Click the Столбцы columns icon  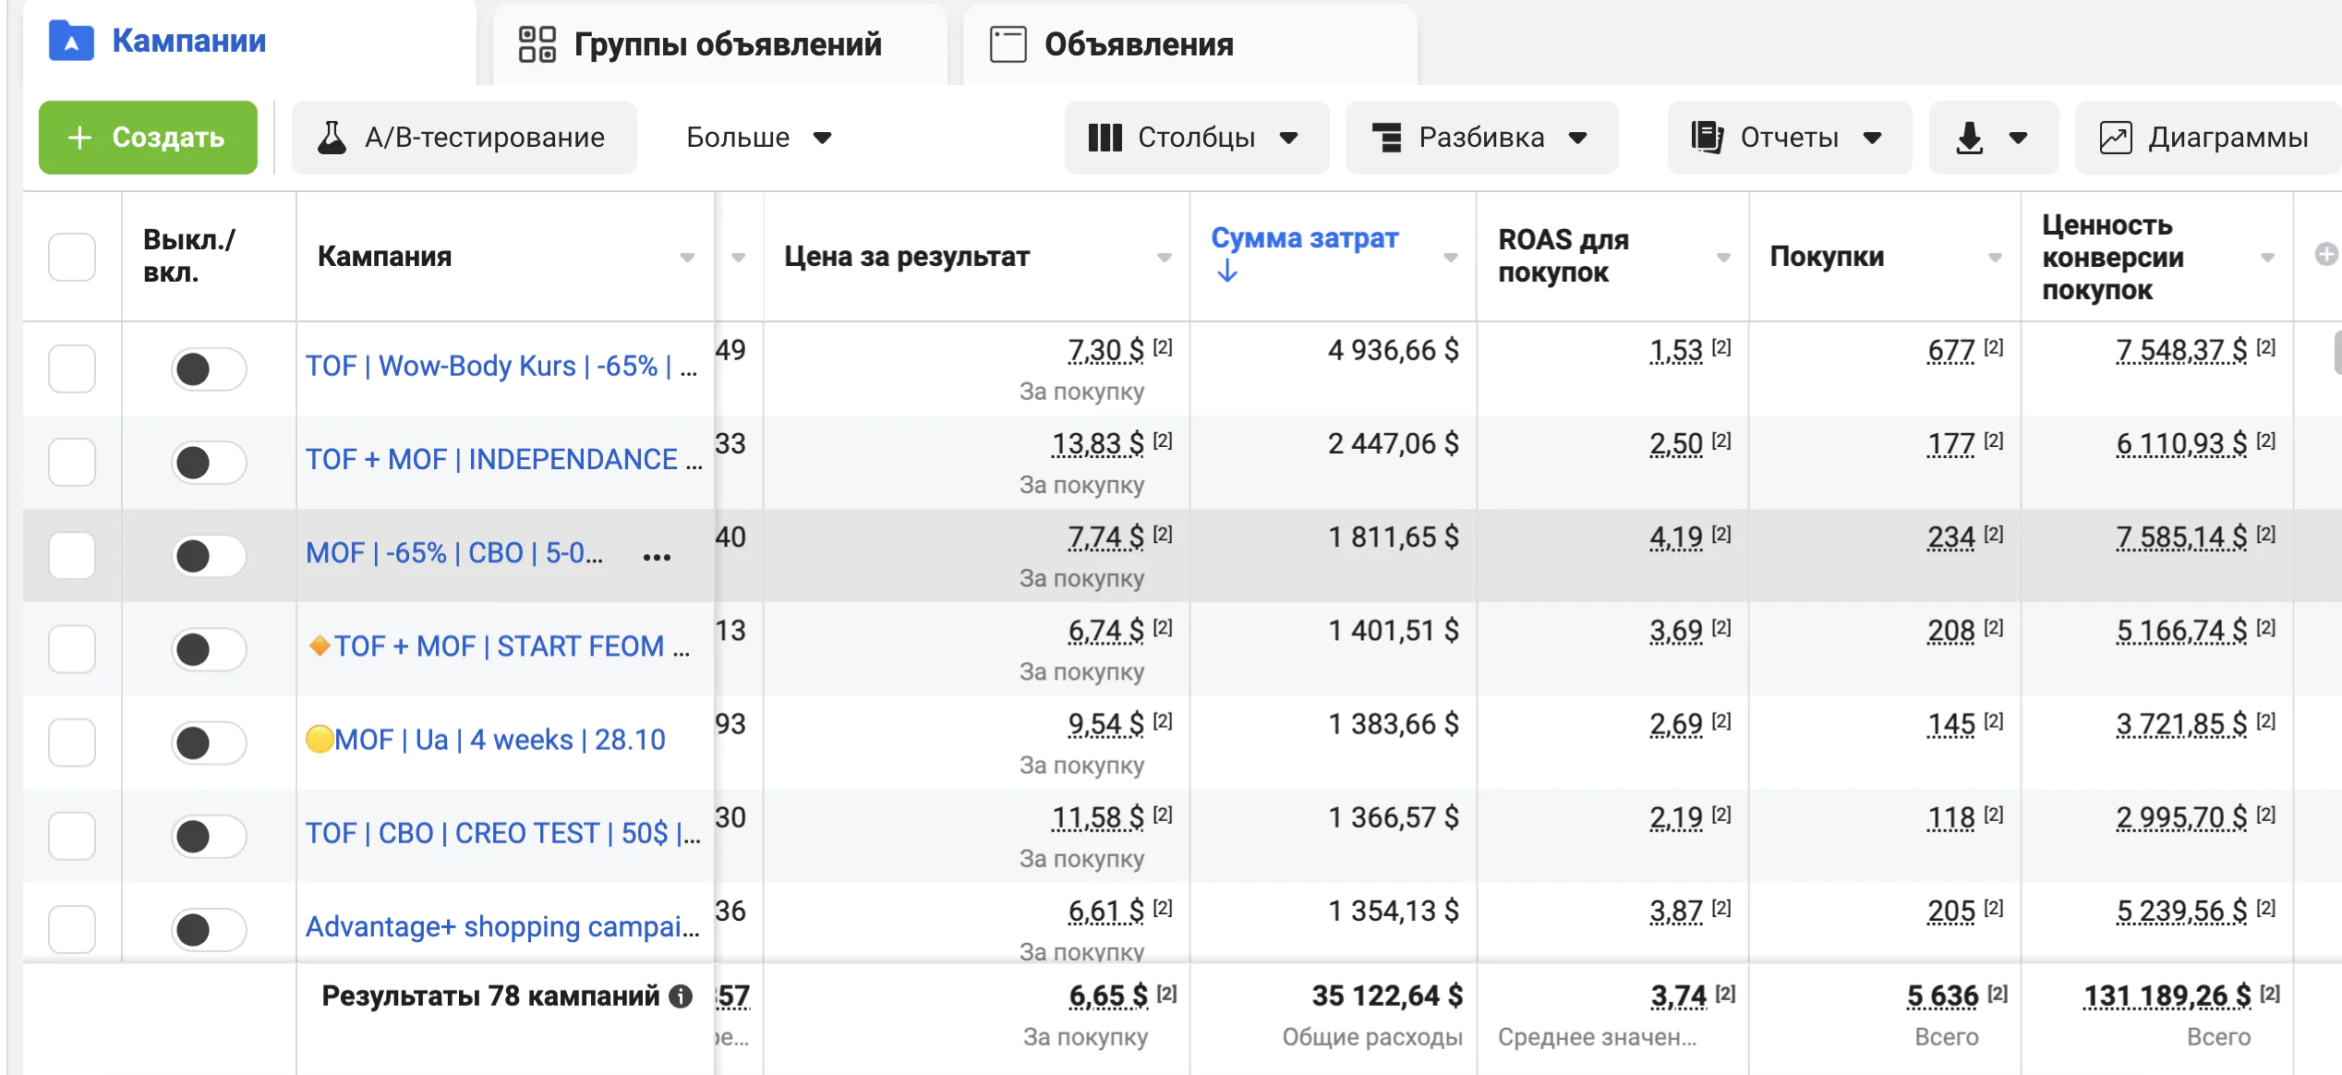1105,138
